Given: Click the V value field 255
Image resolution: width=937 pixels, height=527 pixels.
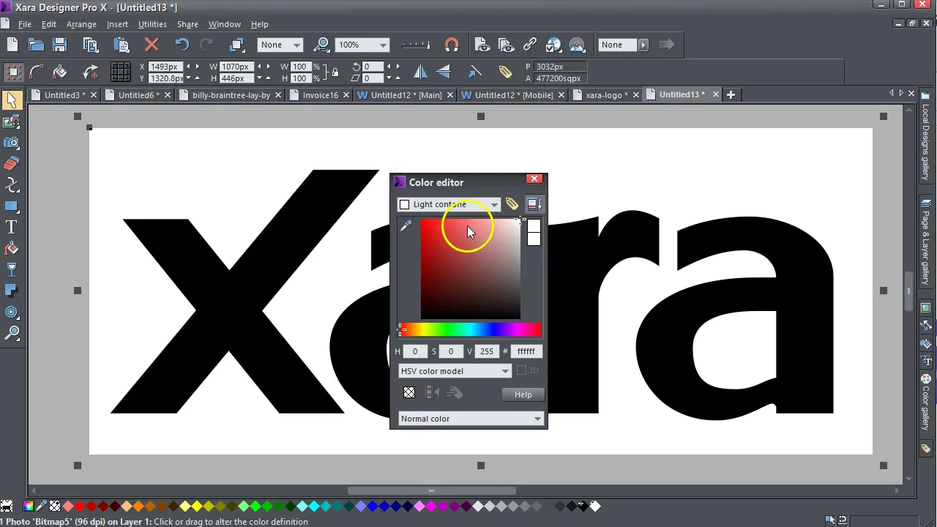Looking at the screenshot, I should click(x=487, y=351).
